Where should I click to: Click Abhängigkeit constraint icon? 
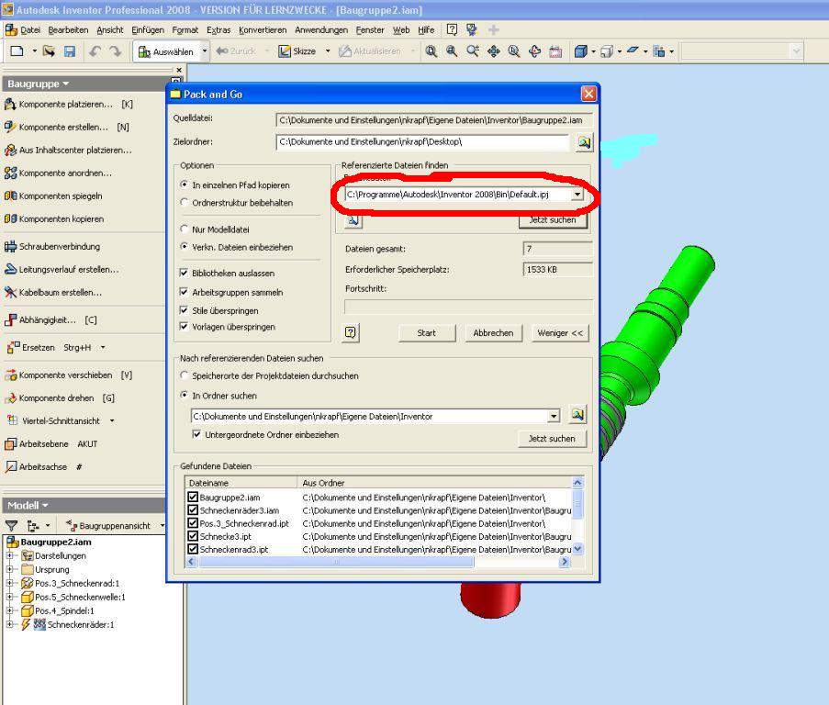tap(10, 319)
